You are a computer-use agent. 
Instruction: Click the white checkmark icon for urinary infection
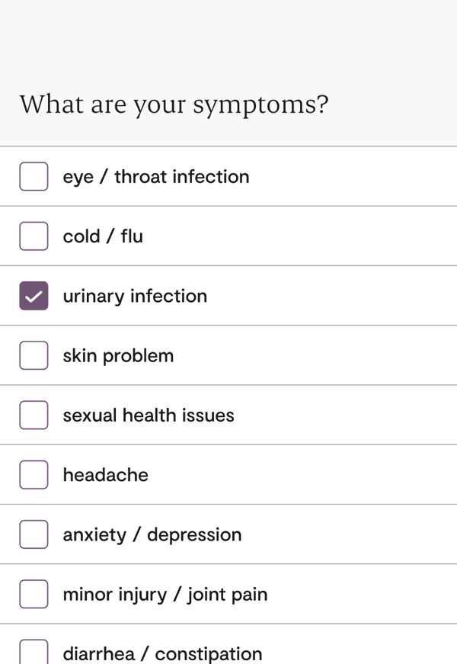click(34, 296)
